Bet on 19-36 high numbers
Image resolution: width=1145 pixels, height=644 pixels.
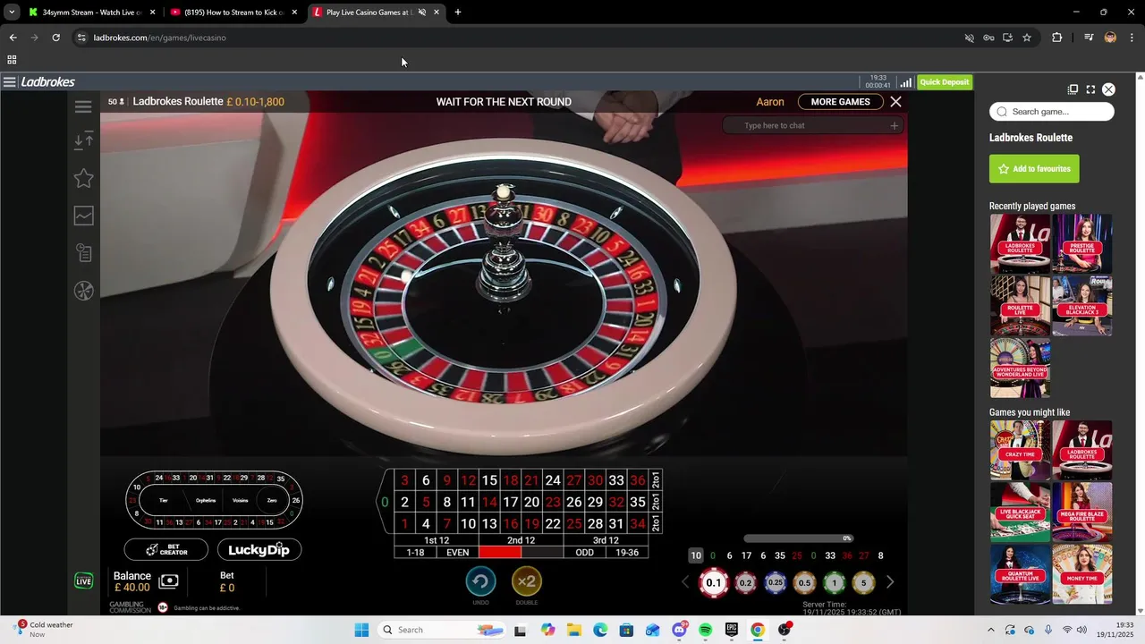point(627,553)
